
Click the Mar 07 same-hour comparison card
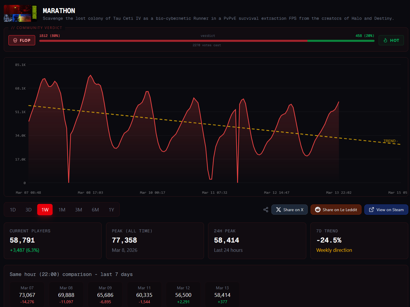[x=27, y=295]
